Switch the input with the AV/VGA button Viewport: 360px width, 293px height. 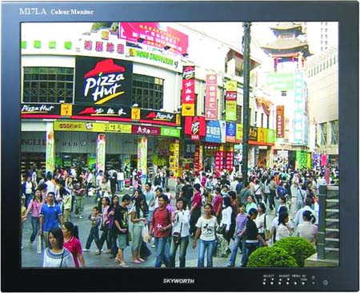click(x=303, y=283)
